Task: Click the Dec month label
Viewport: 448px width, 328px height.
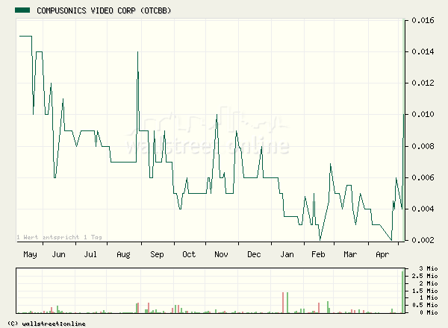Action: point(254,254)
